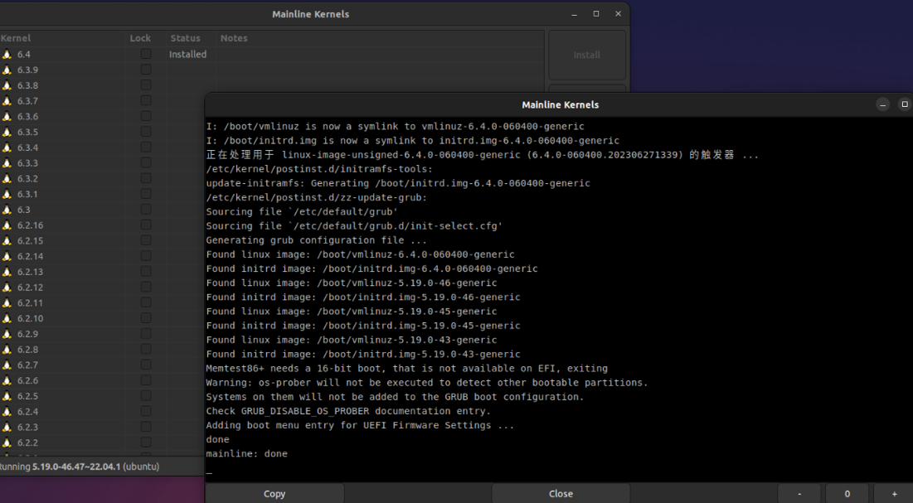This screenshot has height=503, width=913.
Task: Select kernel version 6.2.3 row text
Action: coord(27,427)
